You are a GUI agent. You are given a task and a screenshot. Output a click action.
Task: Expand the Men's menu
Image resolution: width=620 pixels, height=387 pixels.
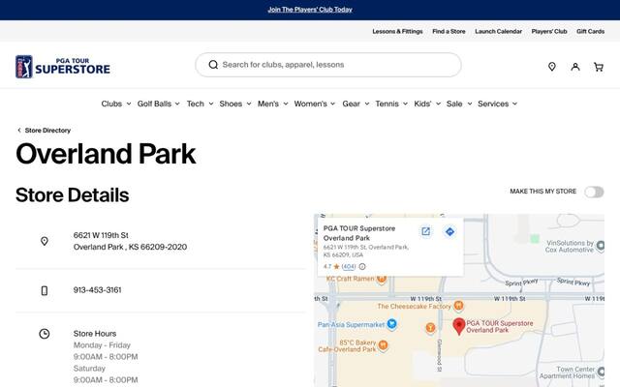[x=273, y=104]
